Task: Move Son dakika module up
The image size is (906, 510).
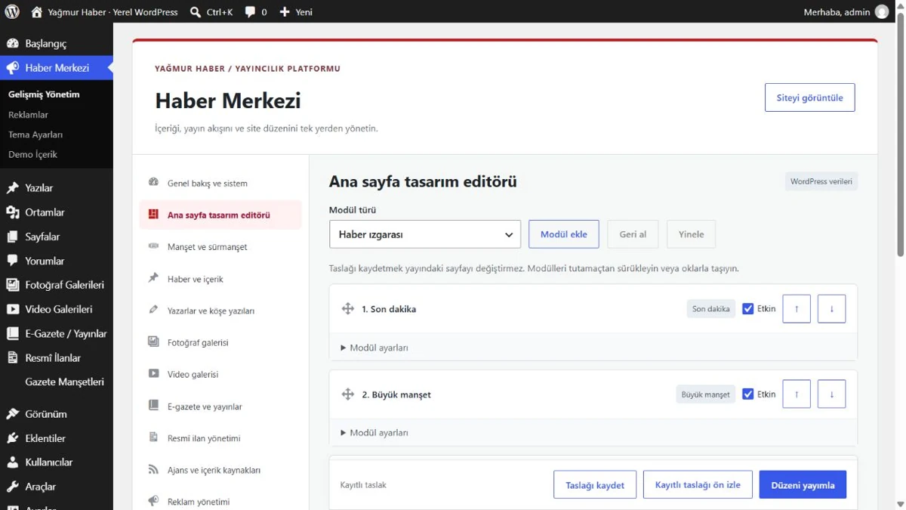Action: [x=797, y=308]
